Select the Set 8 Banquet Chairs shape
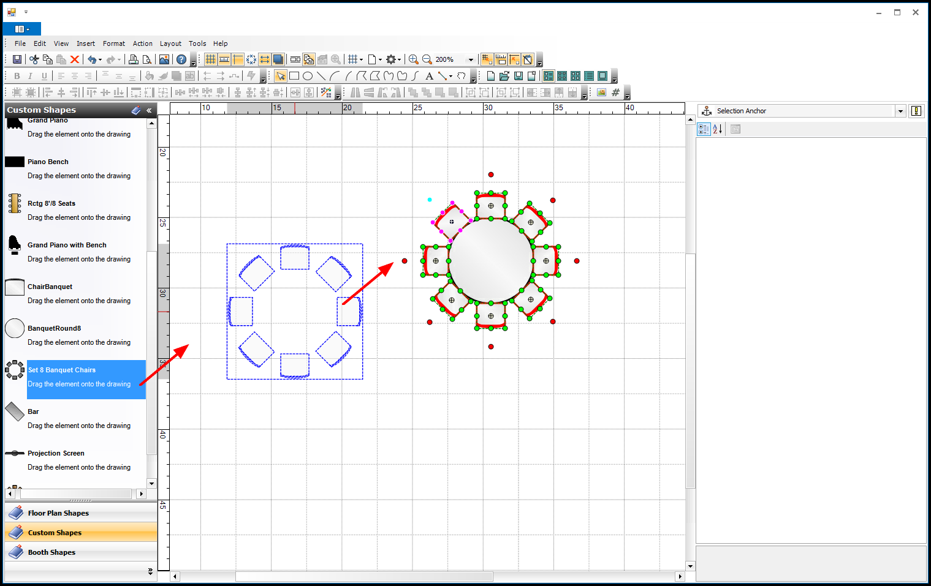 [x=75, y=378]
